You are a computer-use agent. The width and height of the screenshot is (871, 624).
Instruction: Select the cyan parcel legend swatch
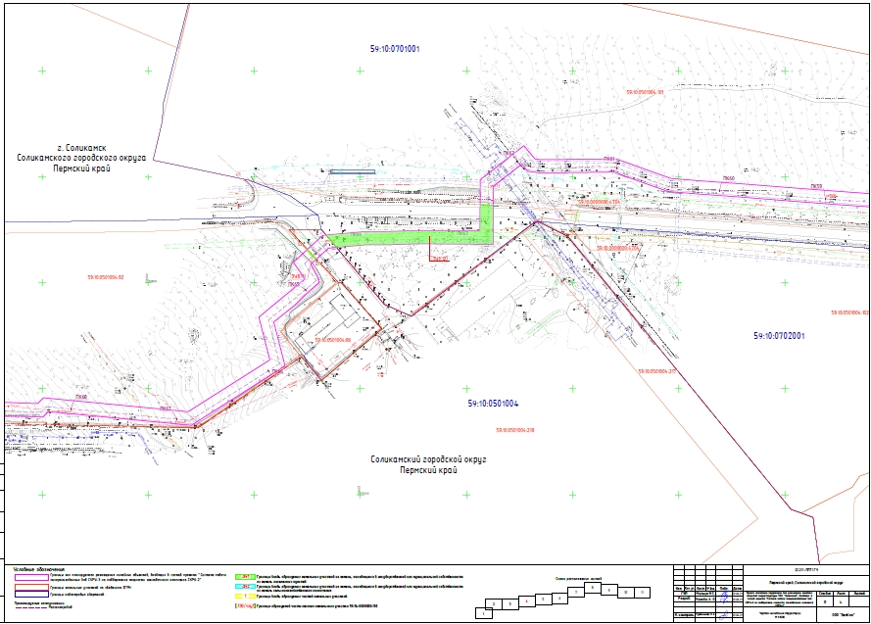pyautogui.click(x=245, y=586)
